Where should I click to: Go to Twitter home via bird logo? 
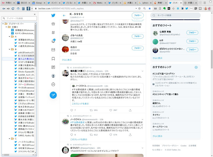(x=53, y=15)
